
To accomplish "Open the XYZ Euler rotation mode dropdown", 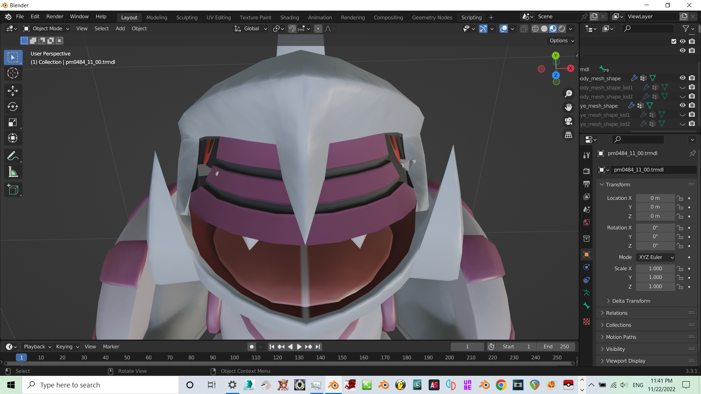I will click(655, 257).
